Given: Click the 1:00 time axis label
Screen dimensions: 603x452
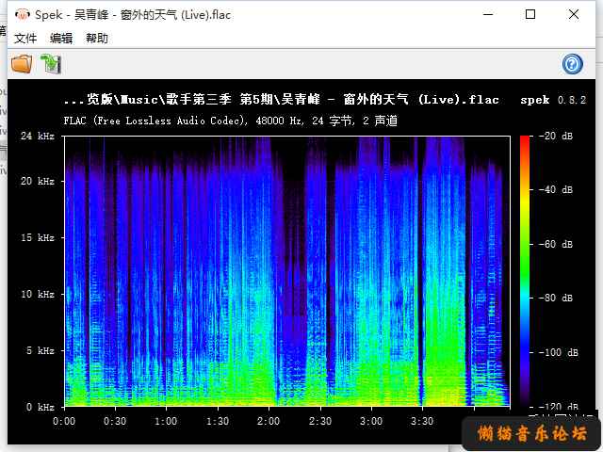Looking at the screenshot, I should 166,421.
